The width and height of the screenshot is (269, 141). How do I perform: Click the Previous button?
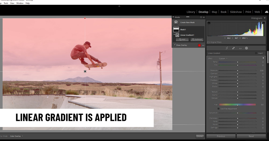(x=221, y=136)
